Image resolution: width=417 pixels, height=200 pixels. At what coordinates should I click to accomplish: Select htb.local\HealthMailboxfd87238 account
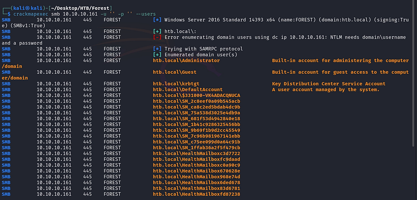click(x=197, y=194)
